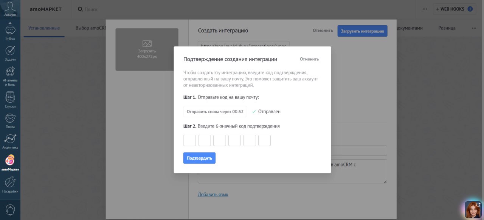This screenshot has height=220, width=484.
Task: Open Настройки settings icon
Action: (x=10, y=185)
